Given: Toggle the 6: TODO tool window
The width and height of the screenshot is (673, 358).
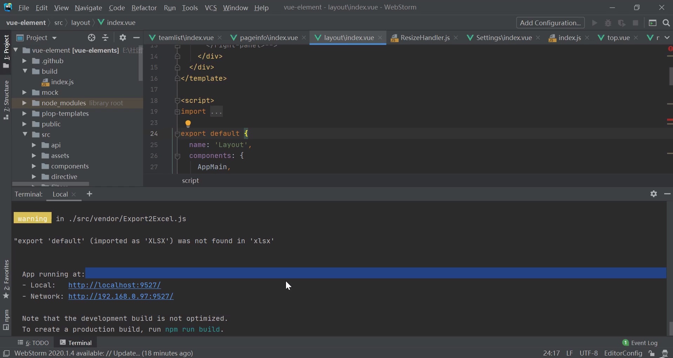Looking at the screenshot, I should [x=33, y=343].
